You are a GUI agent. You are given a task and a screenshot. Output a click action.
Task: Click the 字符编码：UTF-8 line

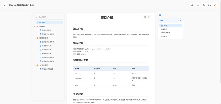[x=79, y=54]
